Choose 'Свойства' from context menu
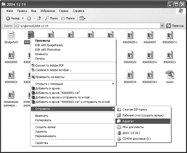187x153 pixels. point(42,143)
